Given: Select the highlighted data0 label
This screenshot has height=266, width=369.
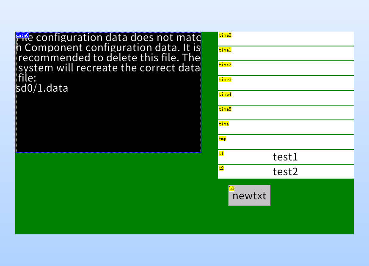Looking at the screenshot, I should pyautogui.click(x=22, y=35).
